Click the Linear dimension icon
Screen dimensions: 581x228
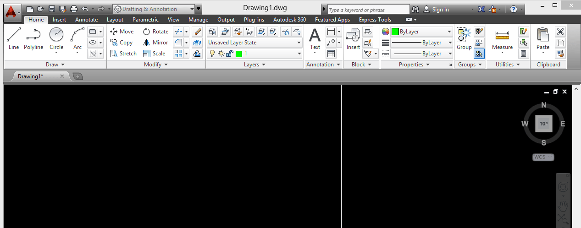pyautogui.click(x=331, y=32)
